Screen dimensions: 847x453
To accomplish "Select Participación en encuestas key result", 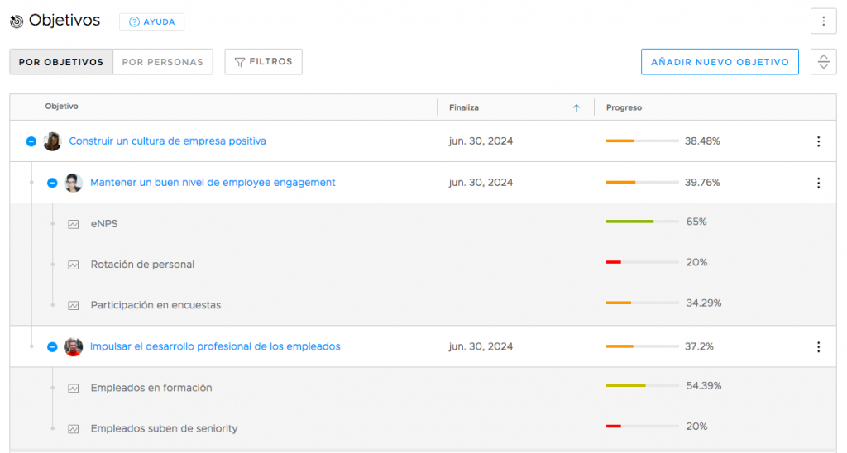I will 156,305.
